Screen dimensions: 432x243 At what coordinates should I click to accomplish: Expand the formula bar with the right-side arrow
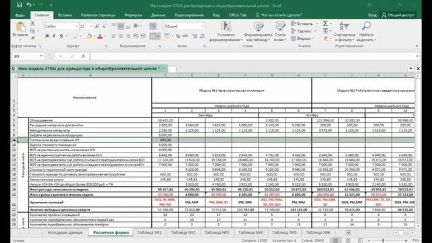click(417, 56)
